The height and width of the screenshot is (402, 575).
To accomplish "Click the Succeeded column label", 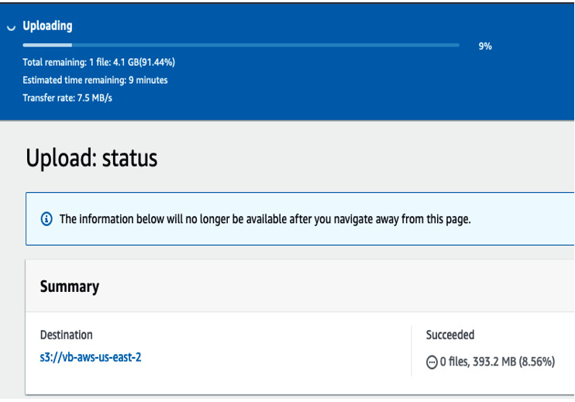I will 450,335.
